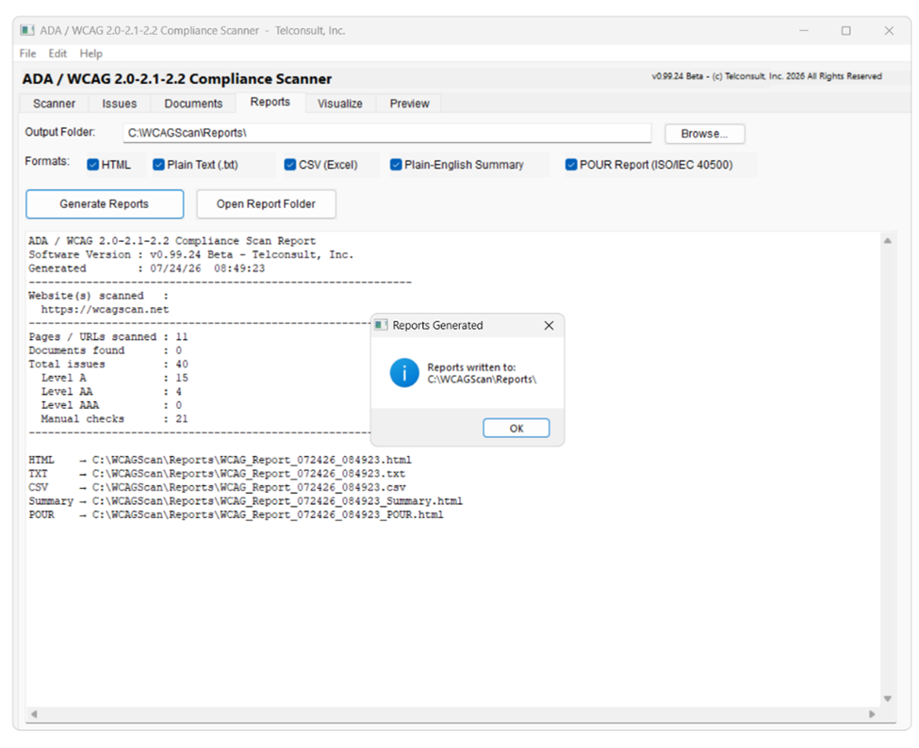Switch to the Documents tab
The image size is (919, 748).
click(193, 104)
